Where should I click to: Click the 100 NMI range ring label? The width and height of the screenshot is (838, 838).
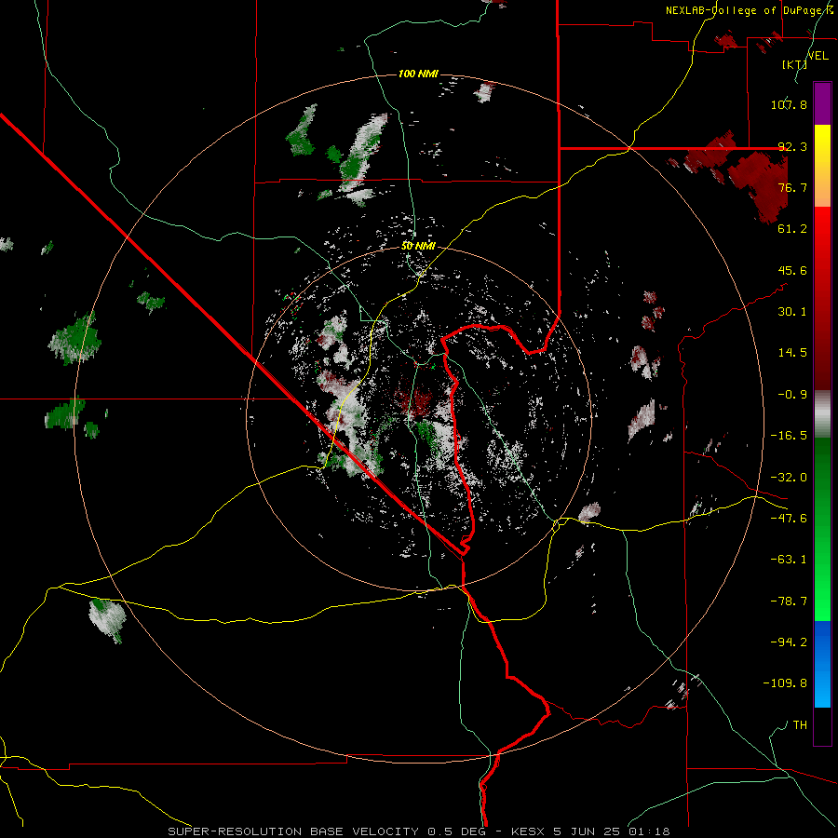pyautogui.click(x=418, y=74)
